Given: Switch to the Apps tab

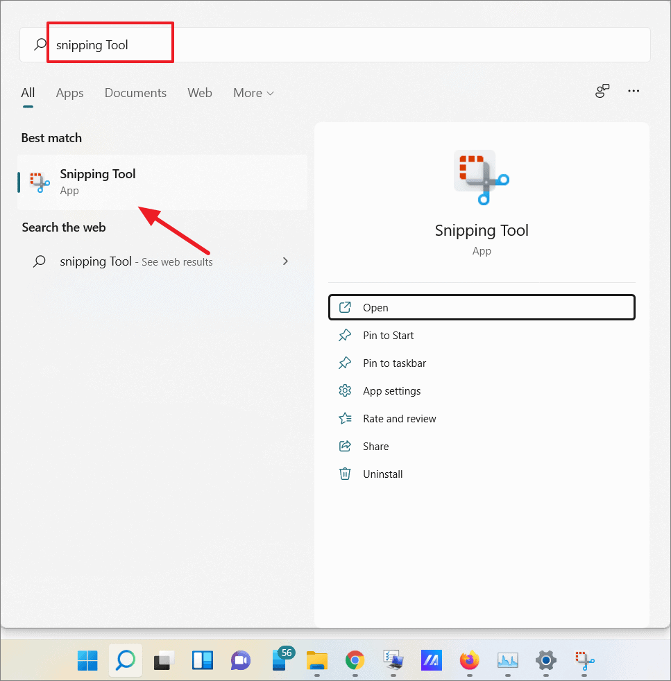Looking at the screenshot, I should [x=69, y=92].
